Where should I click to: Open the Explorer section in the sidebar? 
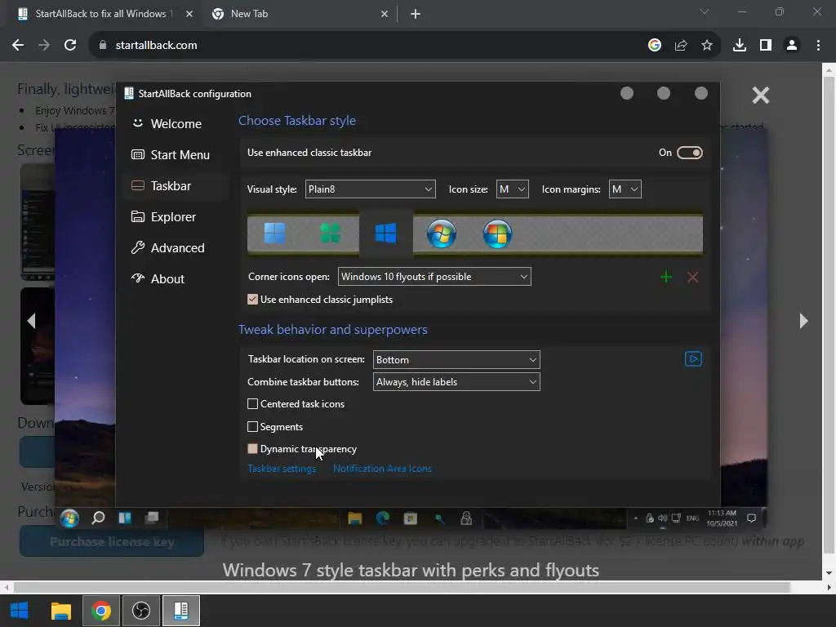[x=176, y=216]
